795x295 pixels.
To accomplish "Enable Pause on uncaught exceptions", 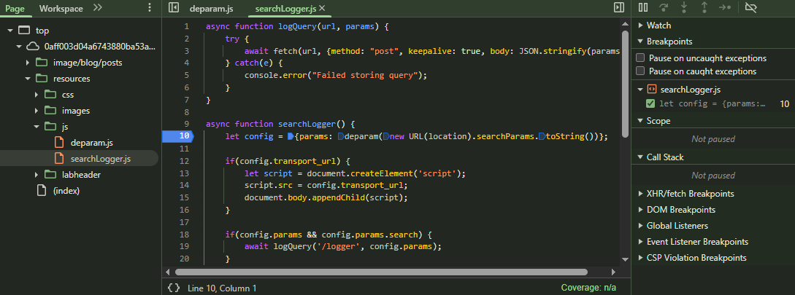I will pos(640,58).
